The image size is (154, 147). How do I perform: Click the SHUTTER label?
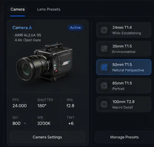(x=45, y=100)
